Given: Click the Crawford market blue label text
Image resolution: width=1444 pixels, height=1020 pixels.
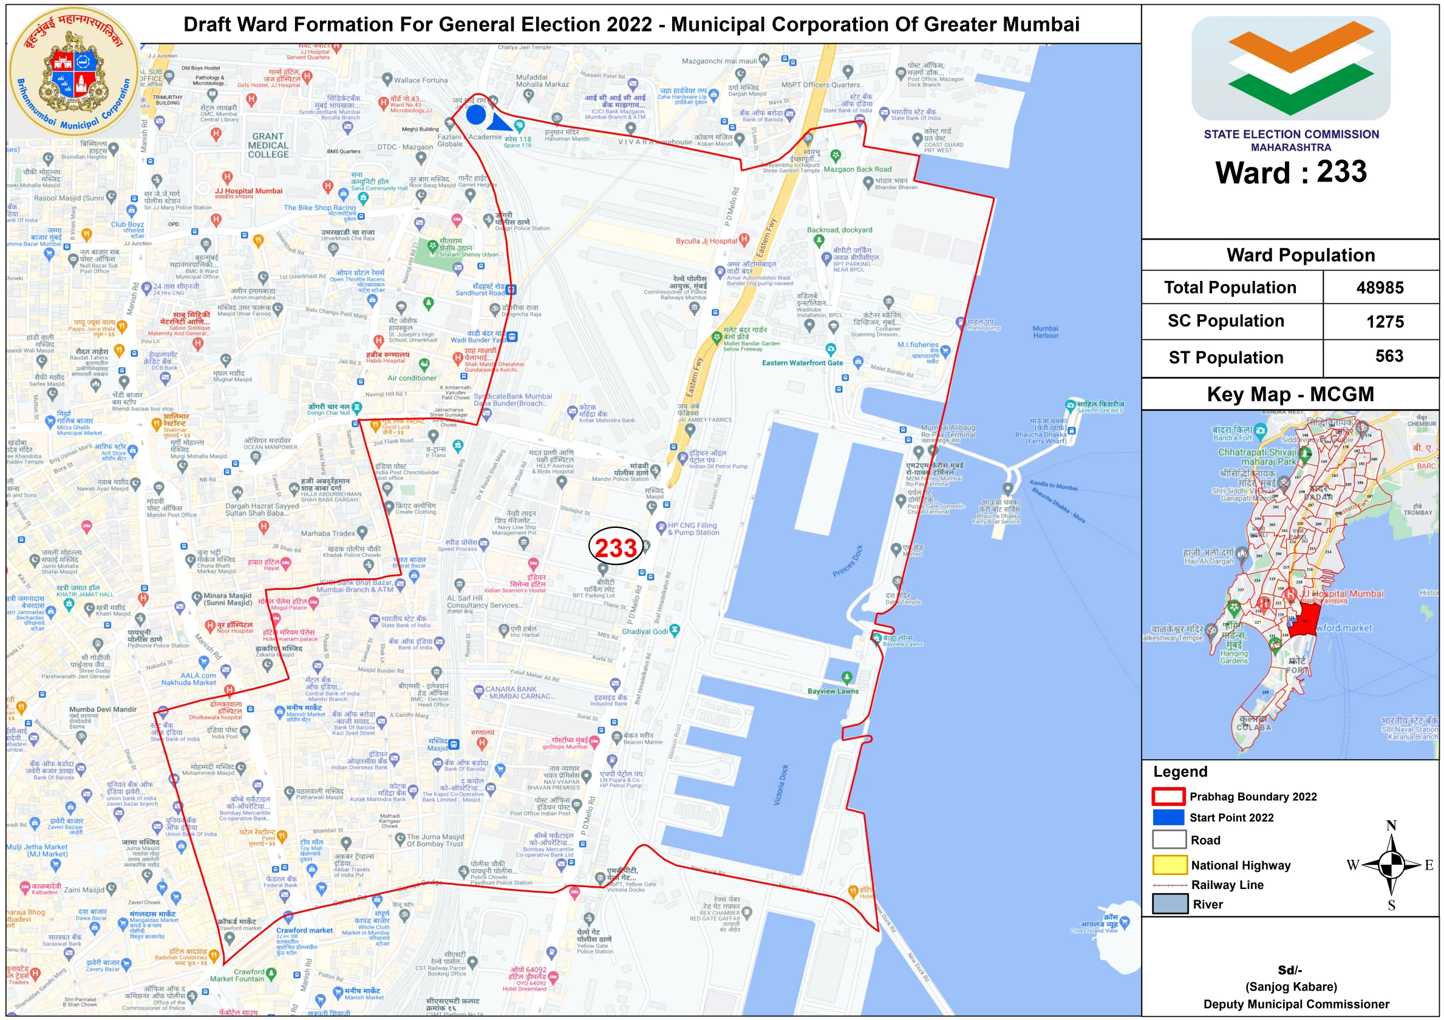Looking at the screenshot, I should (x=304, y=930).
